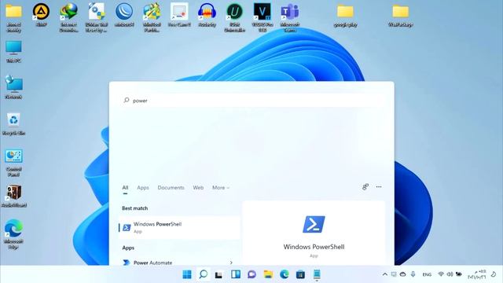The image size is (503, 283).
Task: Select the Microsoft Edge desktop shortcut
Action: 13,234
